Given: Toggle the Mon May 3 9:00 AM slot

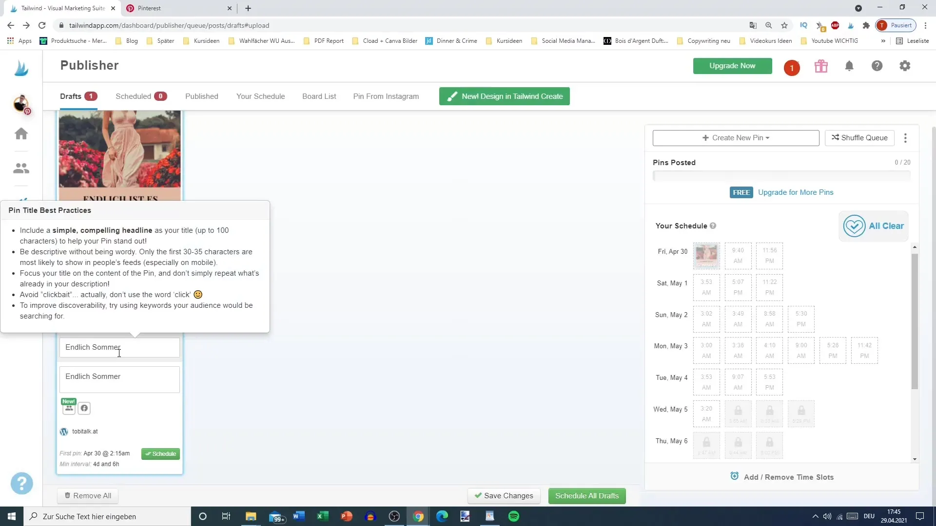Looking at the screenshot, I should point(801,351).
